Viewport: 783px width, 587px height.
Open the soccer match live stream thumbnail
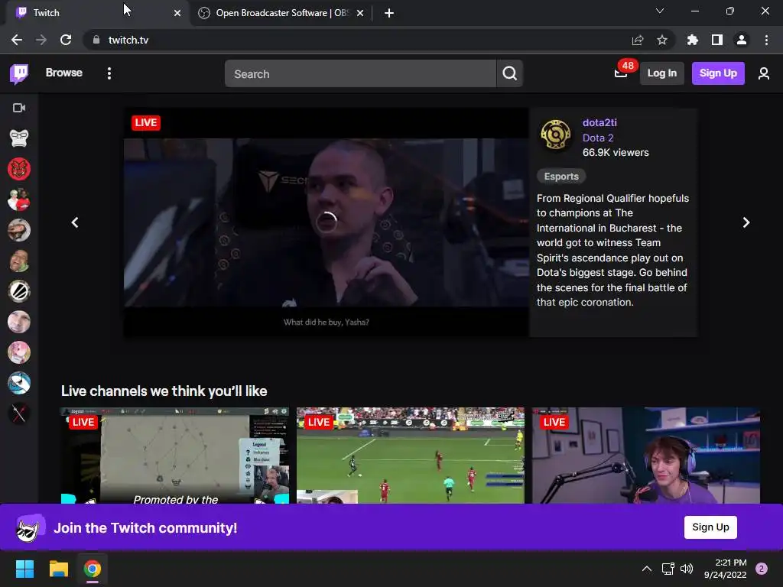(411, 456)
